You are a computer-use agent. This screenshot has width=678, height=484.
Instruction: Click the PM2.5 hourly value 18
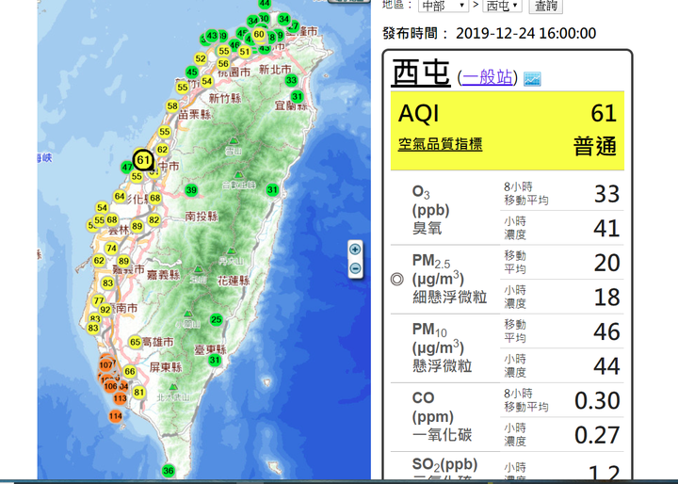pyautogui.click(x=606, y=298)
